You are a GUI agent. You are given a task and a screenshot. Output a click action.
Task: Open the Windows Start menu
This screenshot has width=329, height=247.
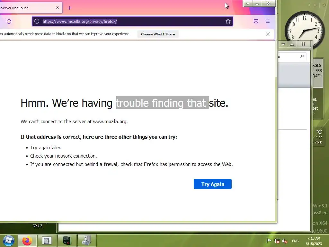[x=8, y=241]
